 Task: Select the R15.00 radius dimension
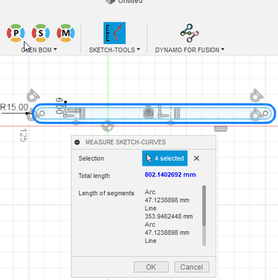coord(14,107)
